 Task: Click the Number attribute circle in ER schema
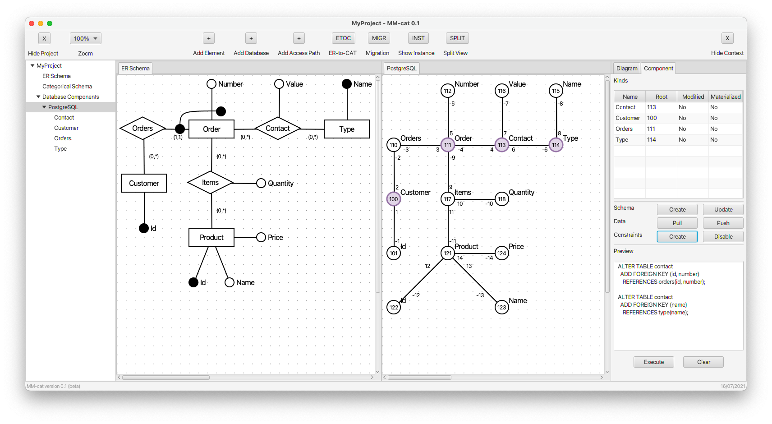[x=211, y=84]
